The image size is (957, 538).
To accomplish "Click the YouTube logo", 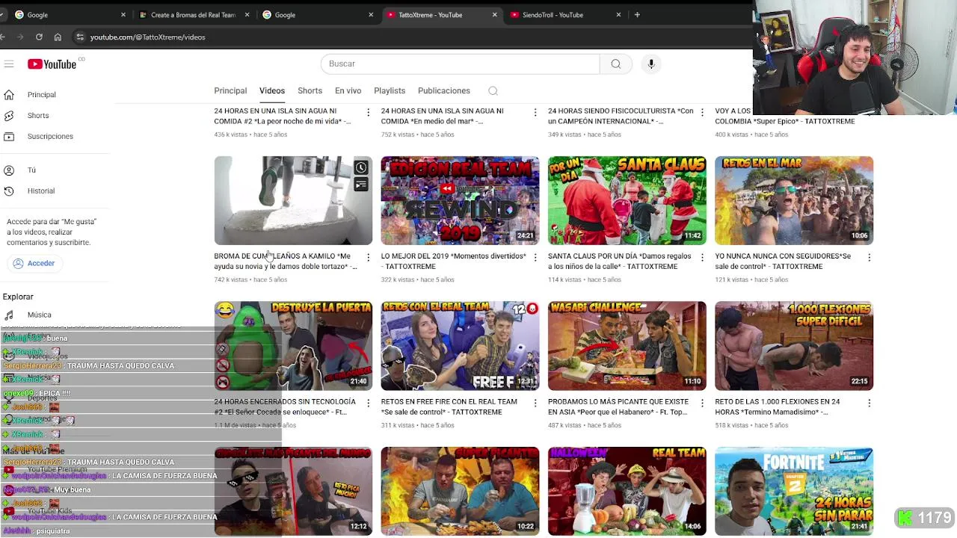I will pos(52,64).
